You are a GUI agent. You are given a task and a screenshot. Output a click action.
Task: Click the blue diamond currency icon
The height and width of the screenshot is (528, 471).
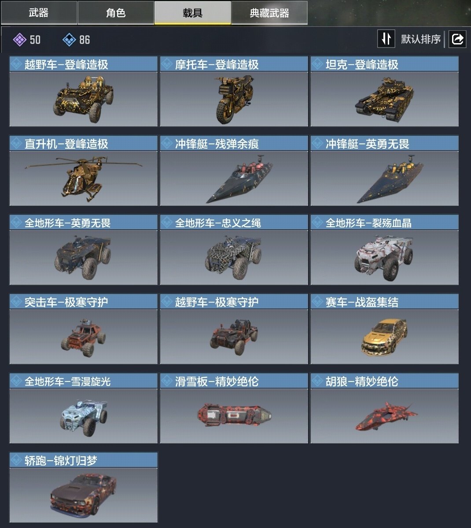coord(69,40)
